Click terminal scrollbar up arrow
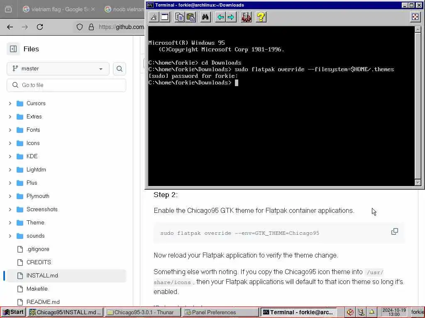 (x=418, y=29)
